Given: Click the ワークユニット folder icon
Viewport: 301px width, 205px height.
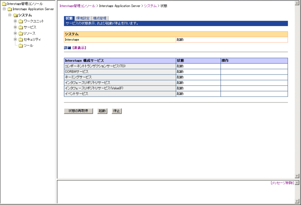Looking at the screenshot, I should (21, 21).
